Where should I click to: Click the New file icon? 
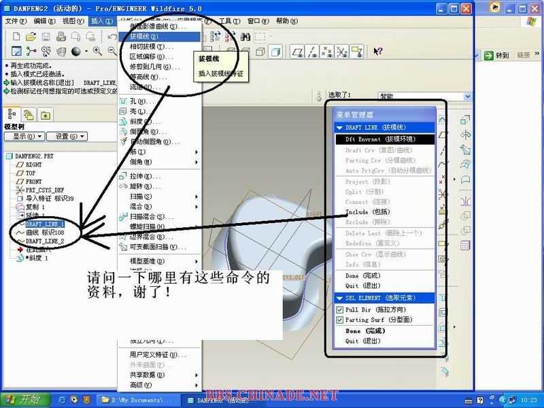click(16, 37)
